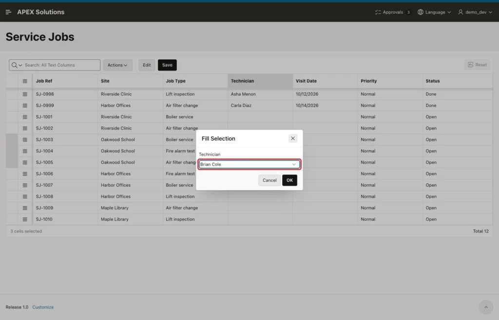This screenshot has height=320, width=499.
Task: Select the Asha Menon technician cell
Action: [260, 94]
